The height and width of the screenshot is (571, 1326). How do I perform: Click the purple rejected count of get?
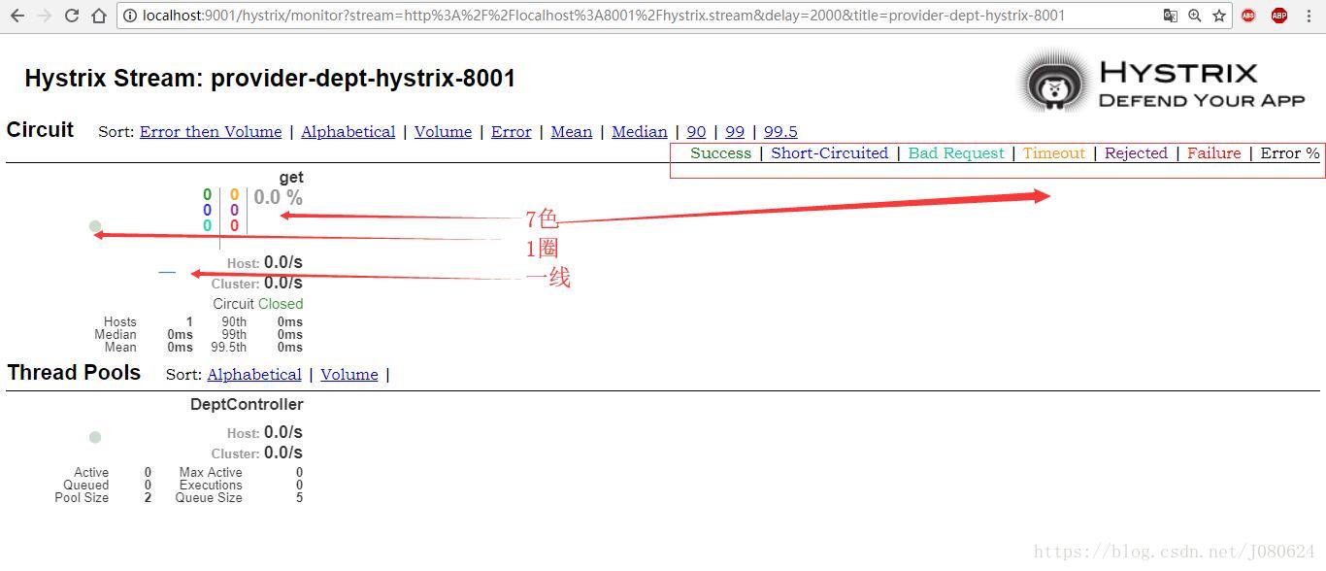coord(234,211)
